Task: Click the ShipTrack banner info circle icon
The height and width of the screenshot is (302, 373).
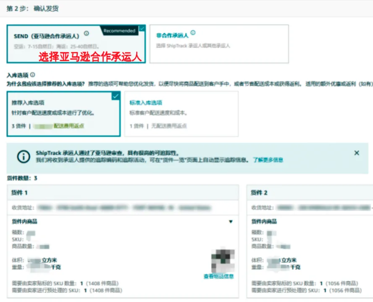Action: click(23, 156)
